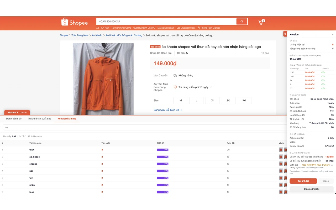This screenshot has height=210, width=336.
Task: Click the Video button in Xfusion panel
Action: pos(326,181)
